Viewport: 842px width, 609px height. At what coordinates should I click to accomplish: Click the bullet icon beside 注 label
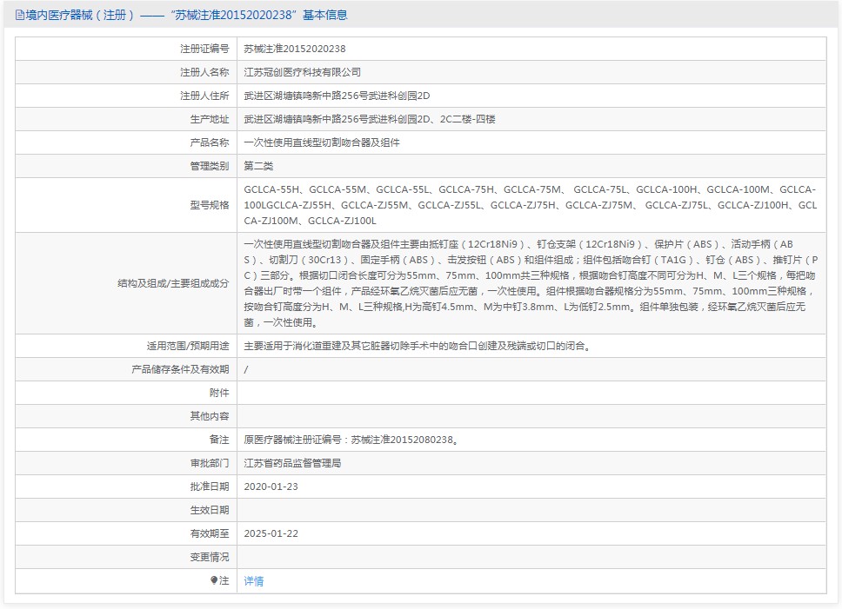(214, 580)
